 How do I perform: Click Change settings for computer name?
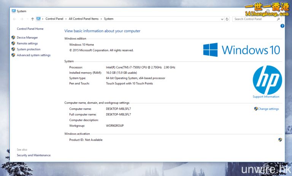pyautogui.click(x=268, y=109)
